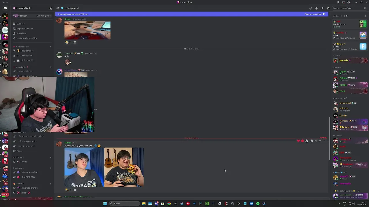Open the PEAK game icon in activity panel
This screenshot has width=369, height=207.
pyautogui.click(x=363, y=35)
